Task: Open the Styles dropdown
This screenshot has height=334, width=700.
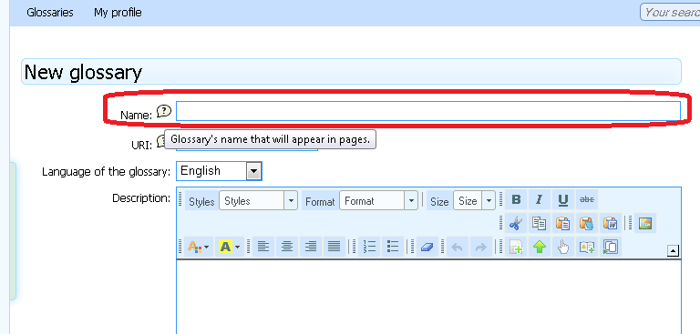Action: [x=258, y=200]
